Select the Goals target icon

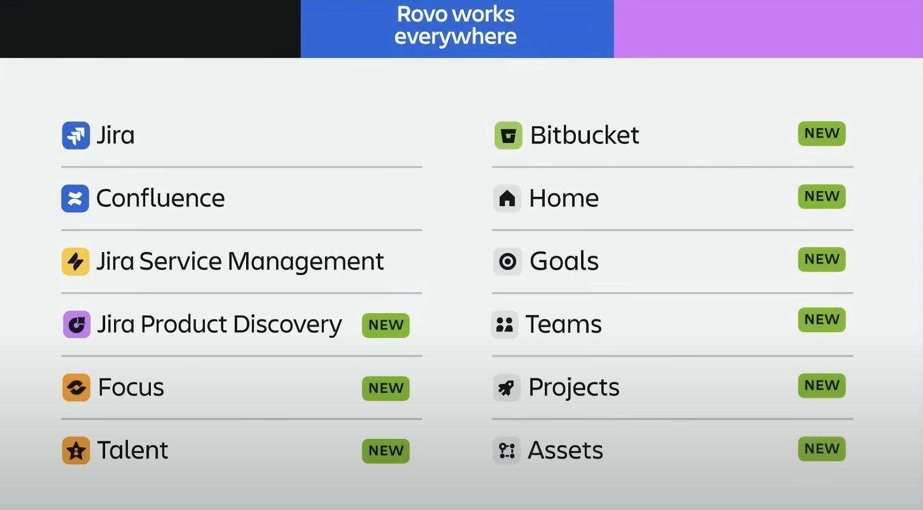(507, 261)
